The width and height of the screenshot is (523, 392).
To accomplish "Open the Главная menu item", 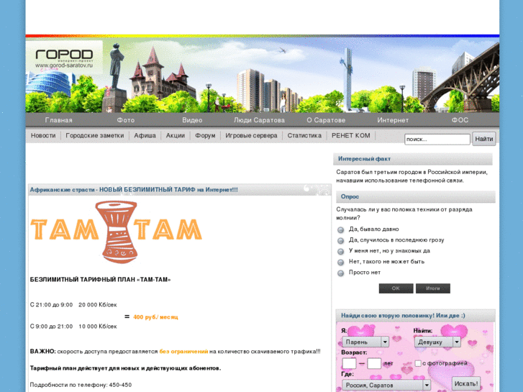I will (59, 120).
